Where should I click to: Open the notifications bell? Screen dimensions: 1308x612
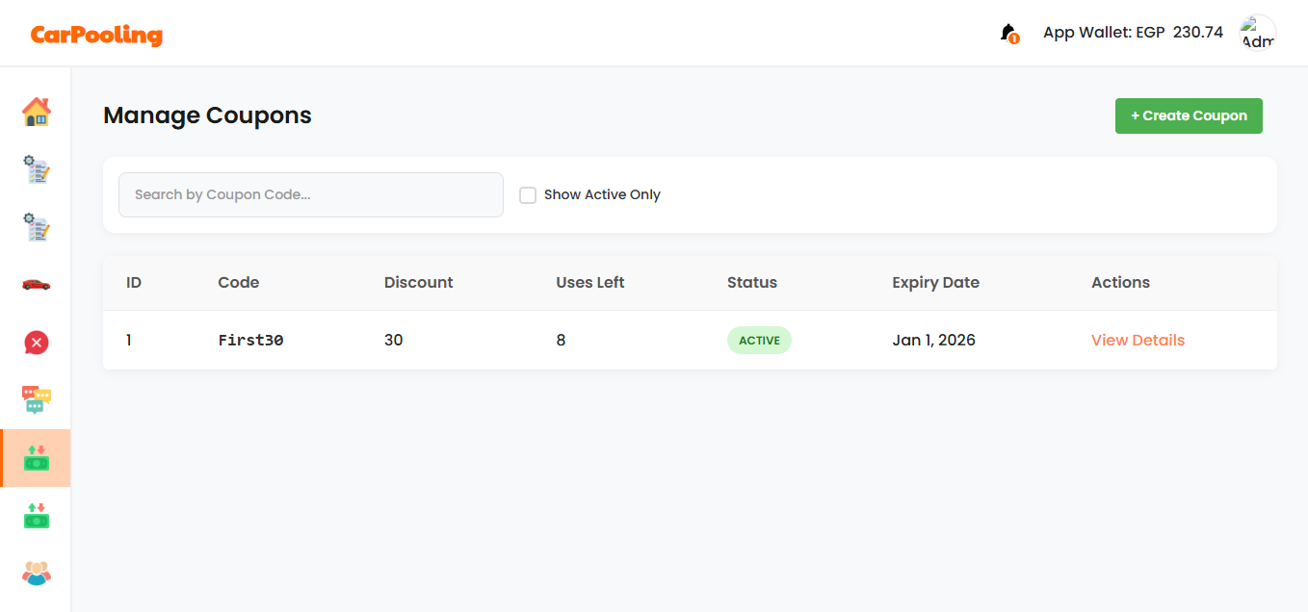1008,33
